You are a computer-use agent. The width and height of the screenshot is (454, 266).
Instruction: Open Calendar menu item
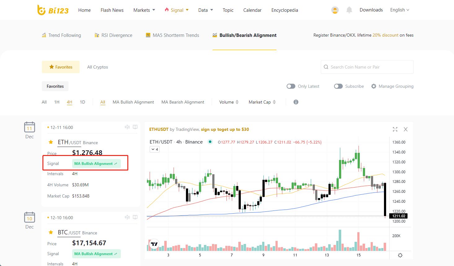tap(252, 10)
